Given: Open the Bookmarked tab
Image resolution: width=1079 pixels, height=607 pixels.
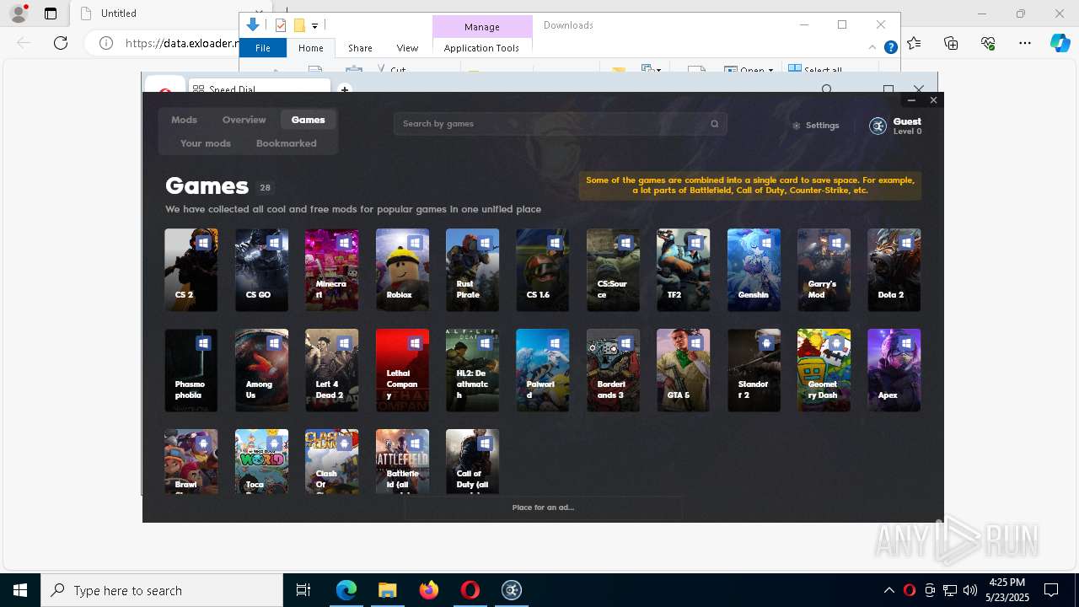Looking at the screenshot, I should tap(287, 143).
